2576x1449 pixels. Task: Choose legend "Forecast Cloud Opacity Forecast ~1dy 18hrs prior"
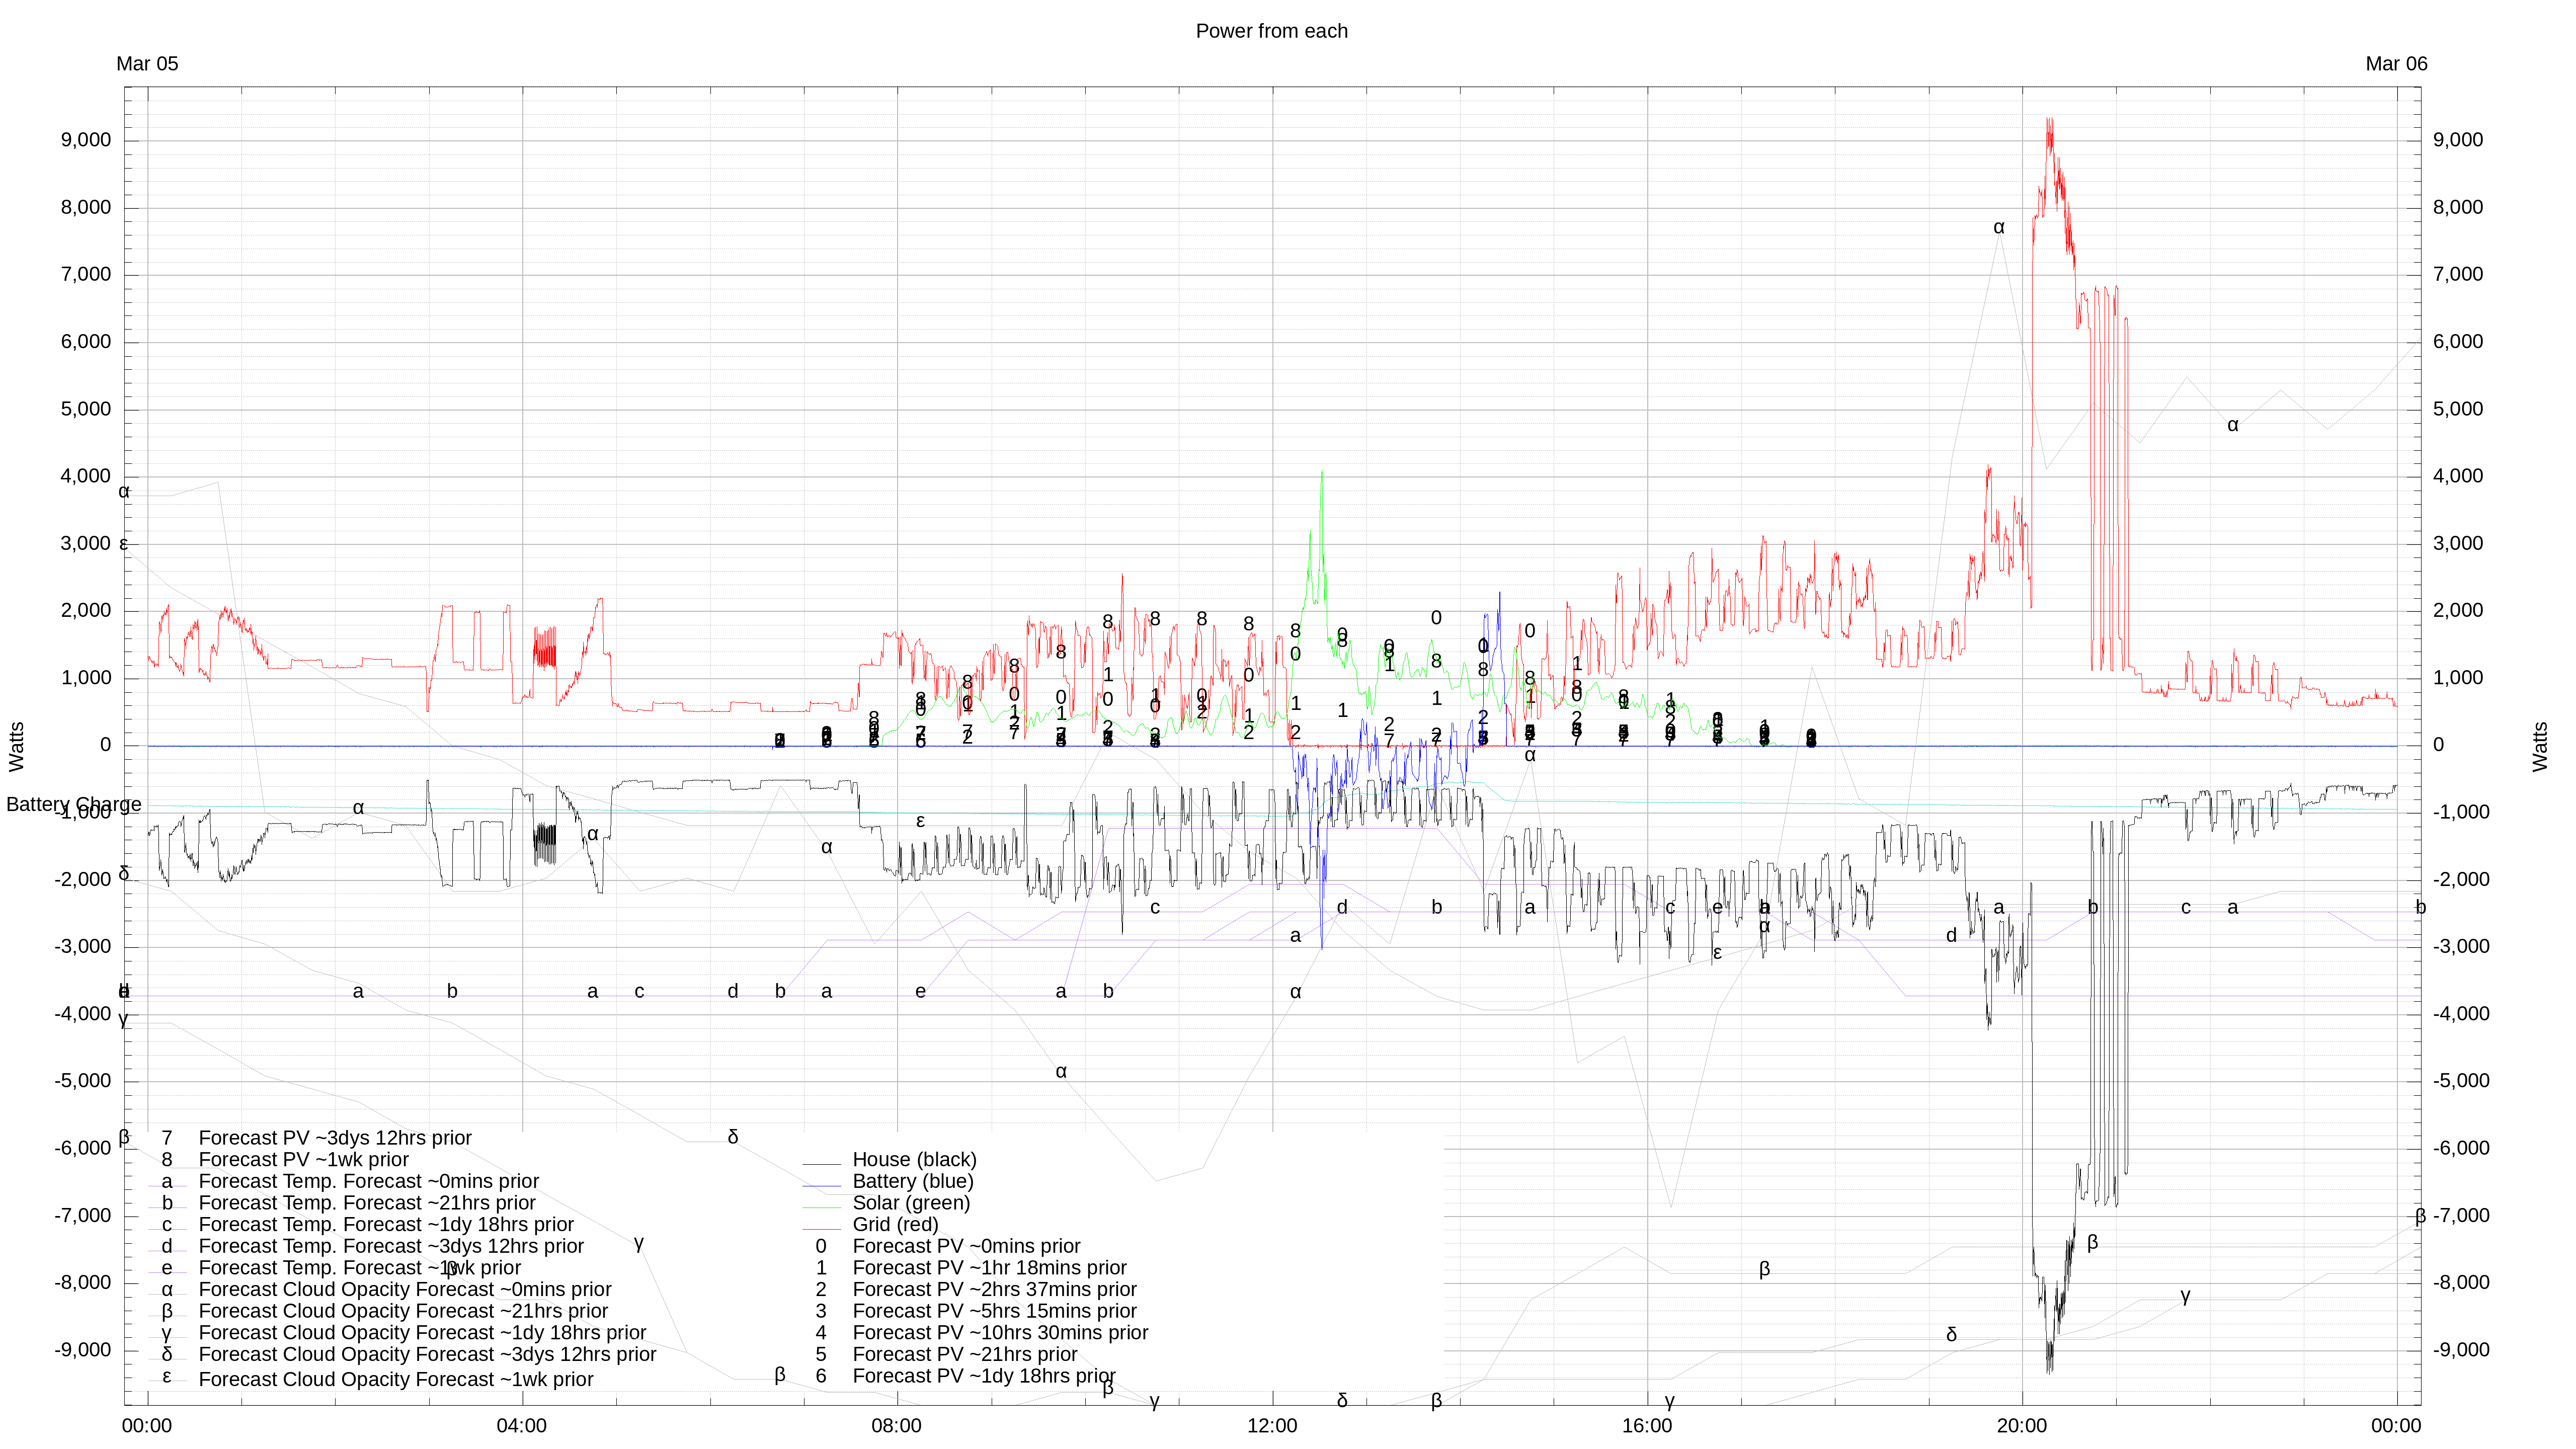tap(422, 1333)
